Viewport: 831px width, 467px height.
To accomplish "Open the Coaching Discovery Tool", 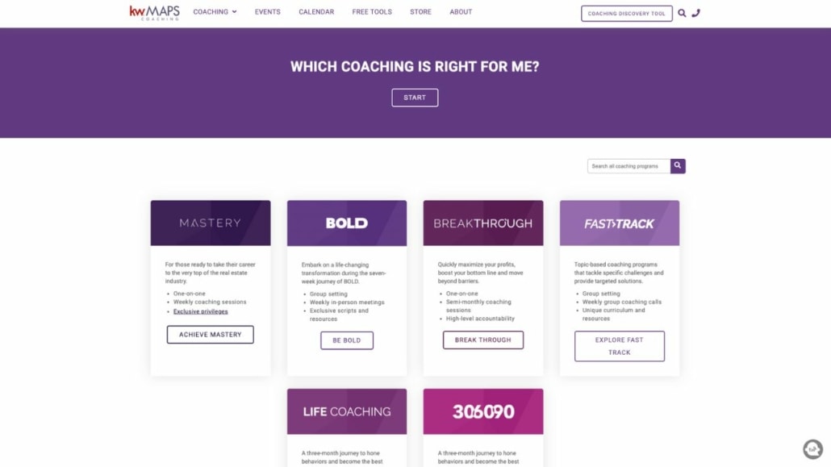I will 627,13.
